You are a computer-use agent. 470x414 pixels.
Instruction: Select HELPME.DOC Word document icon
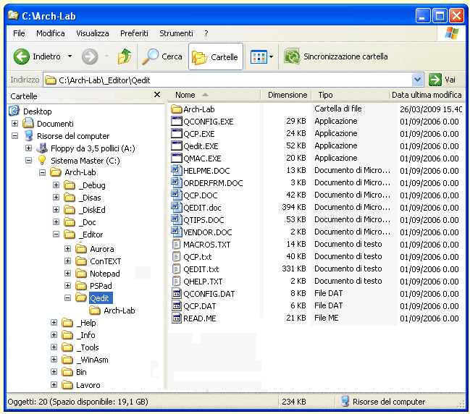pos(176,171)
